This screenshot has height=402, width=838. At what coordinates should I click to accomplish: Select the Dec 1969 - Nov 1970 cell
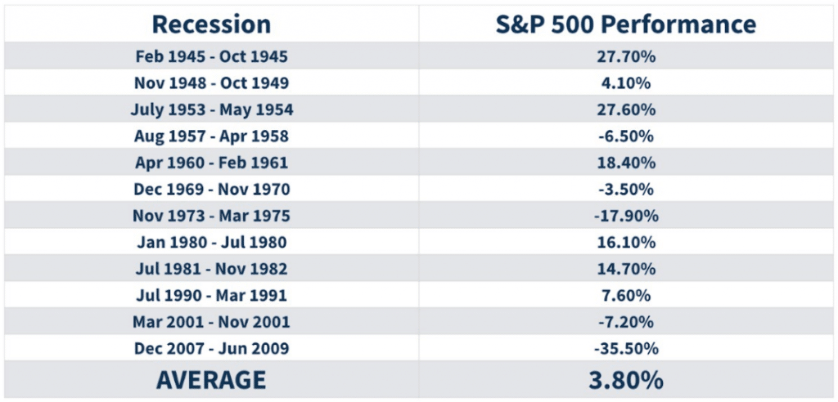tap(211, 190)
